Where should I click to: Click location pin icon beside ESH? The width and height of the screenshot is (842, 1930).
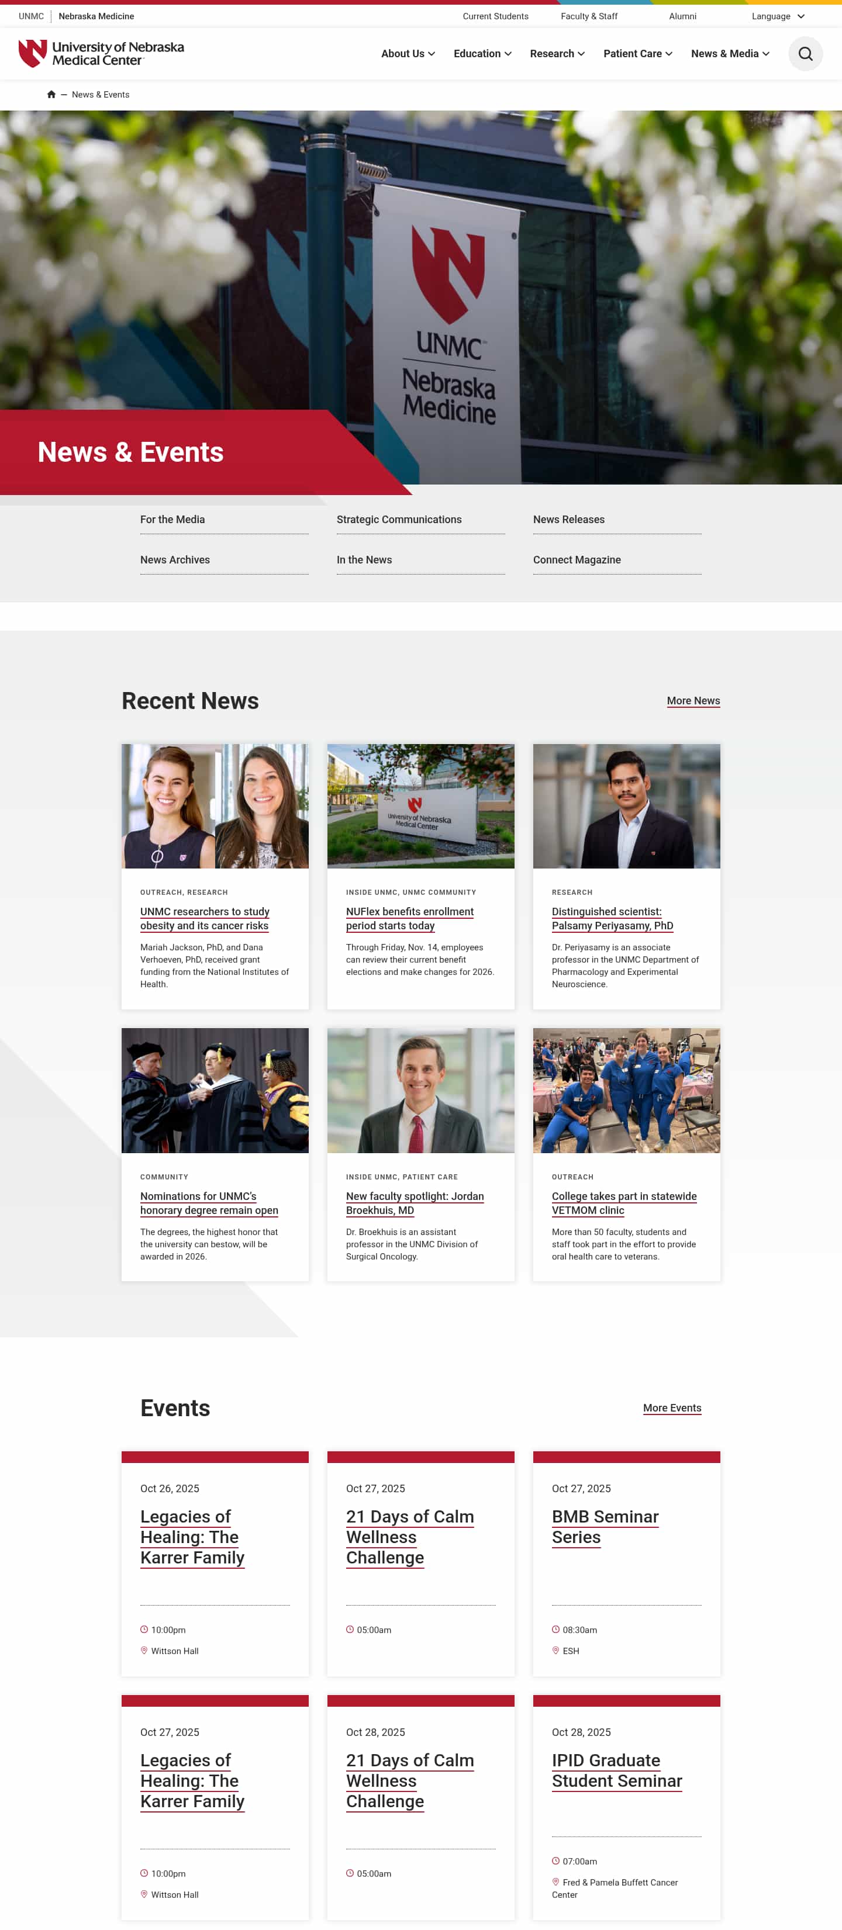click(555, 1651)
